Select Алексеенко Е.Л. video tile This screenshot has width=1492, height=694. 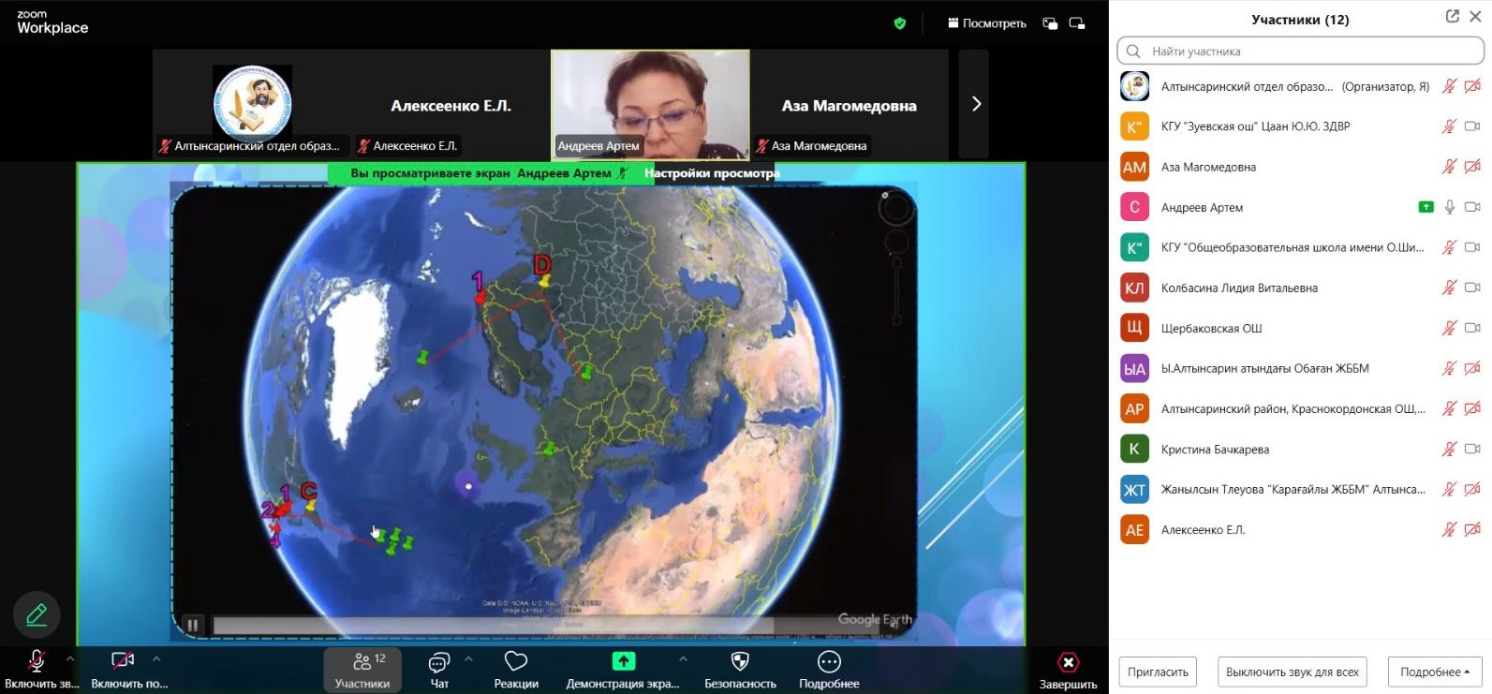pos(451,104)
